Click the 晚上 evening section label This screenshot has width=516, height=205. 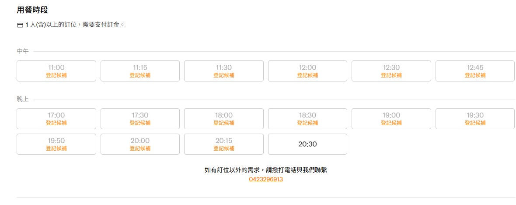pos(23,99)
